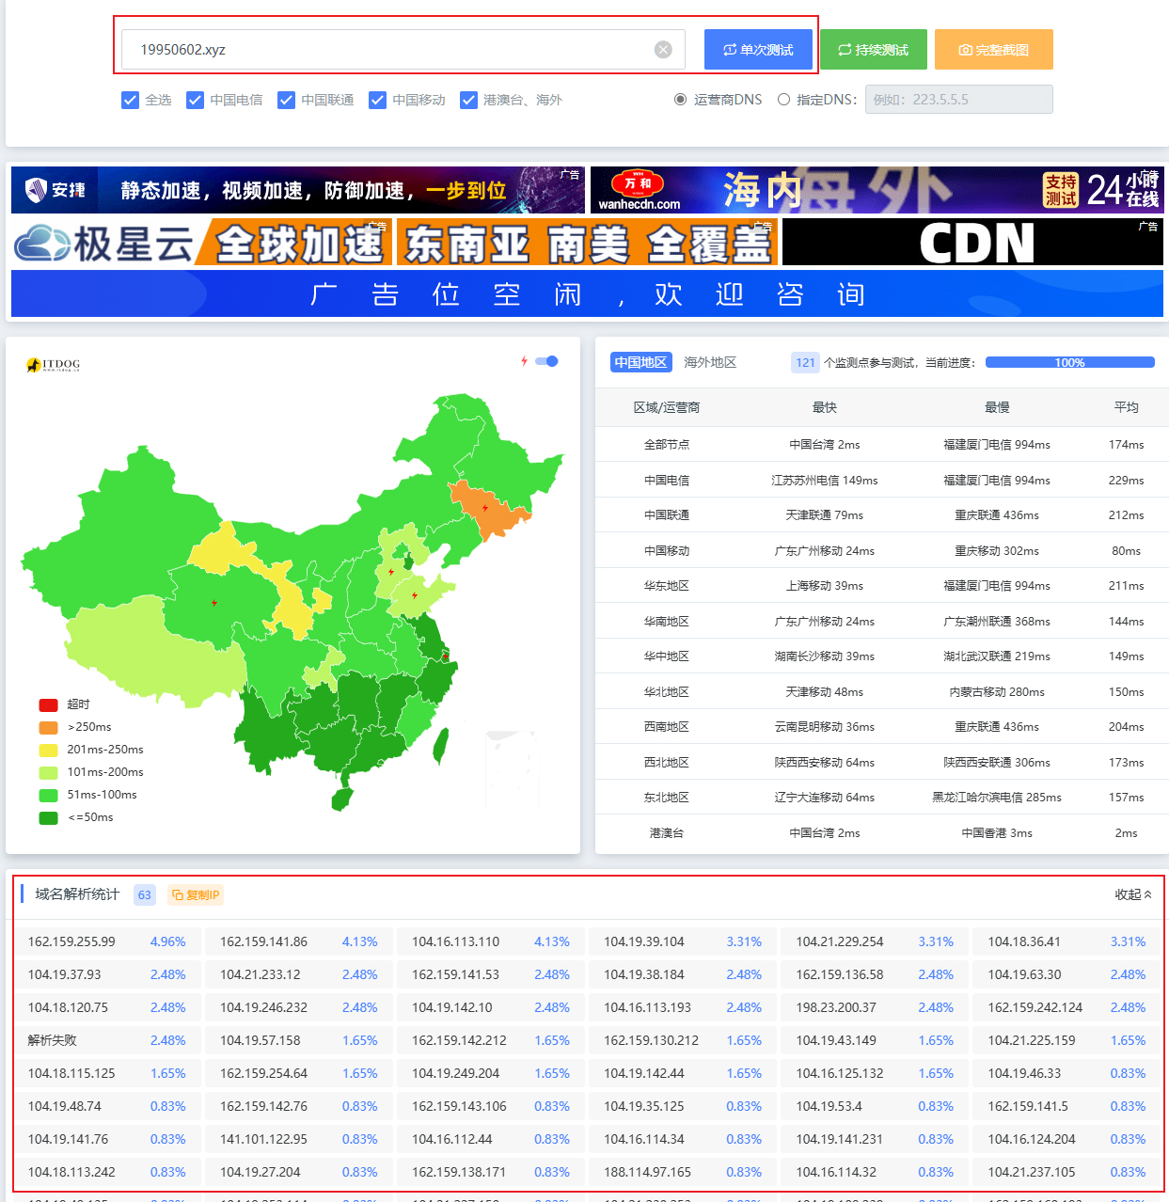Switch to the 海外地区 tab
The height and width of the screenshot is (1202, 1169).
coord(710,363)
